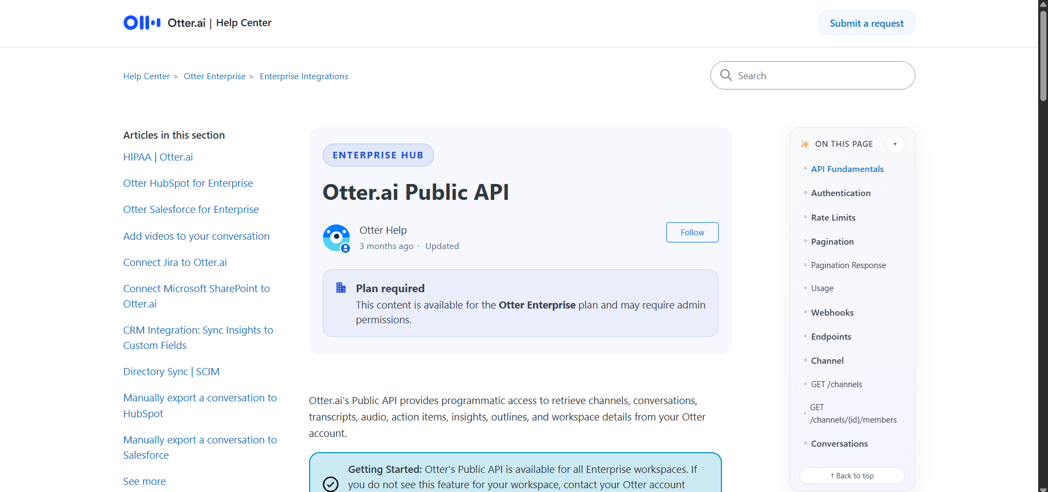
Task: Click the Plan required building icon
Action: coord(341,288)
